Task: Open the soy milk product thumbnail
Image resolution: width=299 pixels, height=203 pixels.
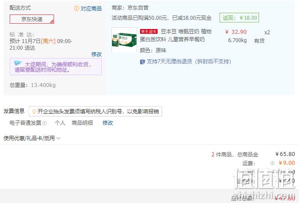Action: (x=124, y=40)
